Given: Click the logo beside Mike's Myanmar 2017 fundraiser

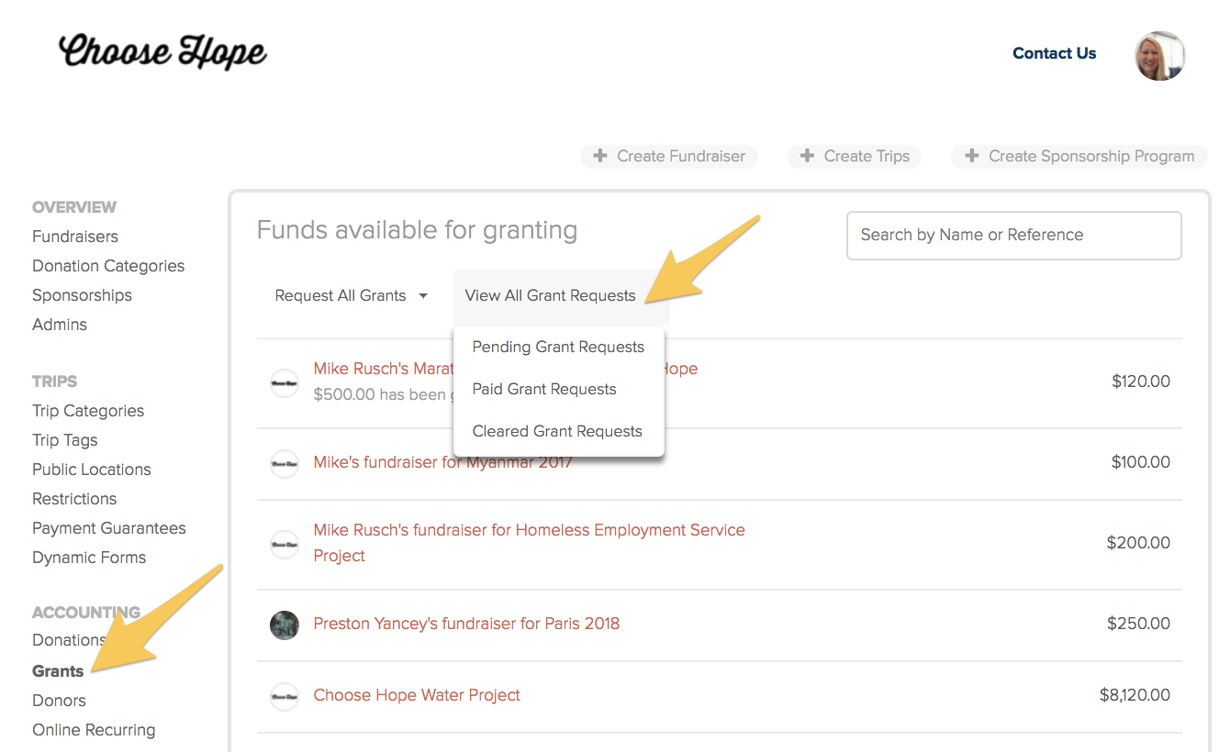Looking at the screenshot, I should pyautogui.click(x=285, y=464).
